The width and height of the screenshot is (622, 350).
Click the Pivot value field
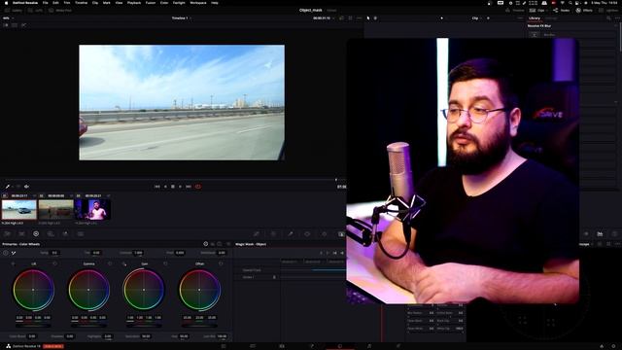pos(180,253)
